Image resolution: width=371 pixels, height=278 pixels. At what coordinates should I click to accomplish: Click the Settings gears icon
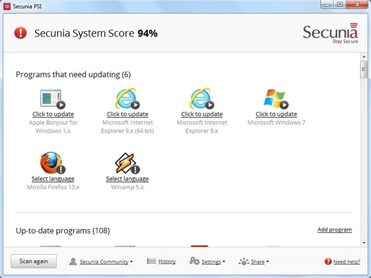click(195, 261)
